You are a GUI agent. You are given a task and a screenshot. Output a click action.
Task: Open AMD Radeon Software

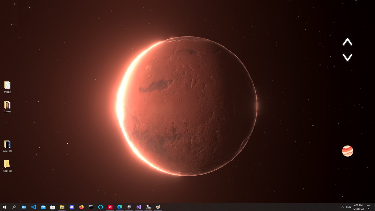(110, 207)
